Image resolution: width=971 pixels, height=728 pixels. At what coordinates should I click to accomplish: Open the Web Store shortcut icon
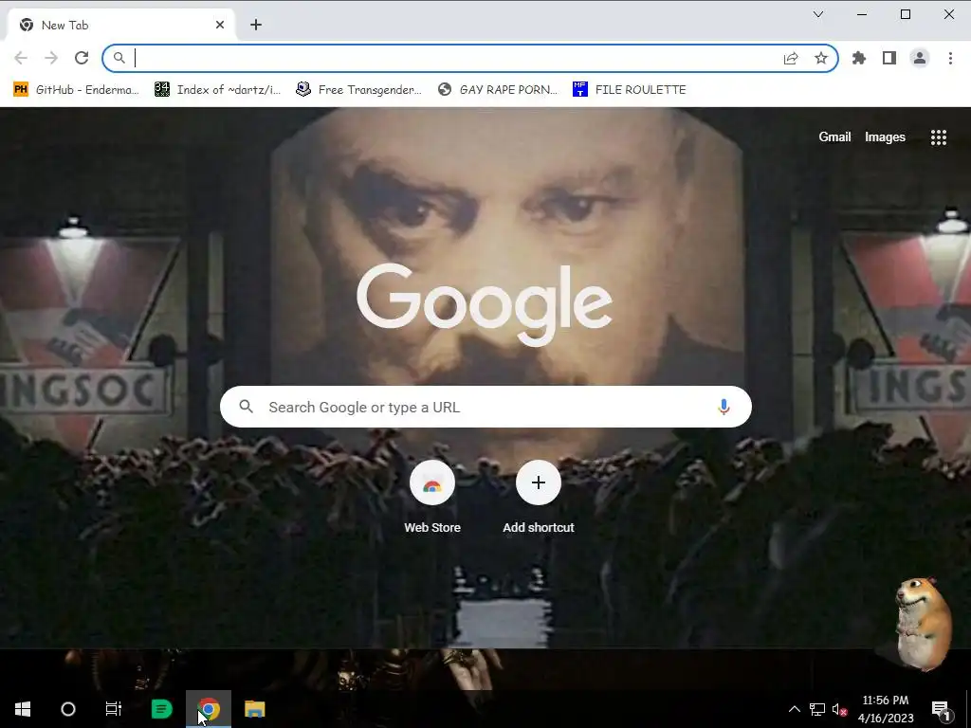[x=432, y=482]
